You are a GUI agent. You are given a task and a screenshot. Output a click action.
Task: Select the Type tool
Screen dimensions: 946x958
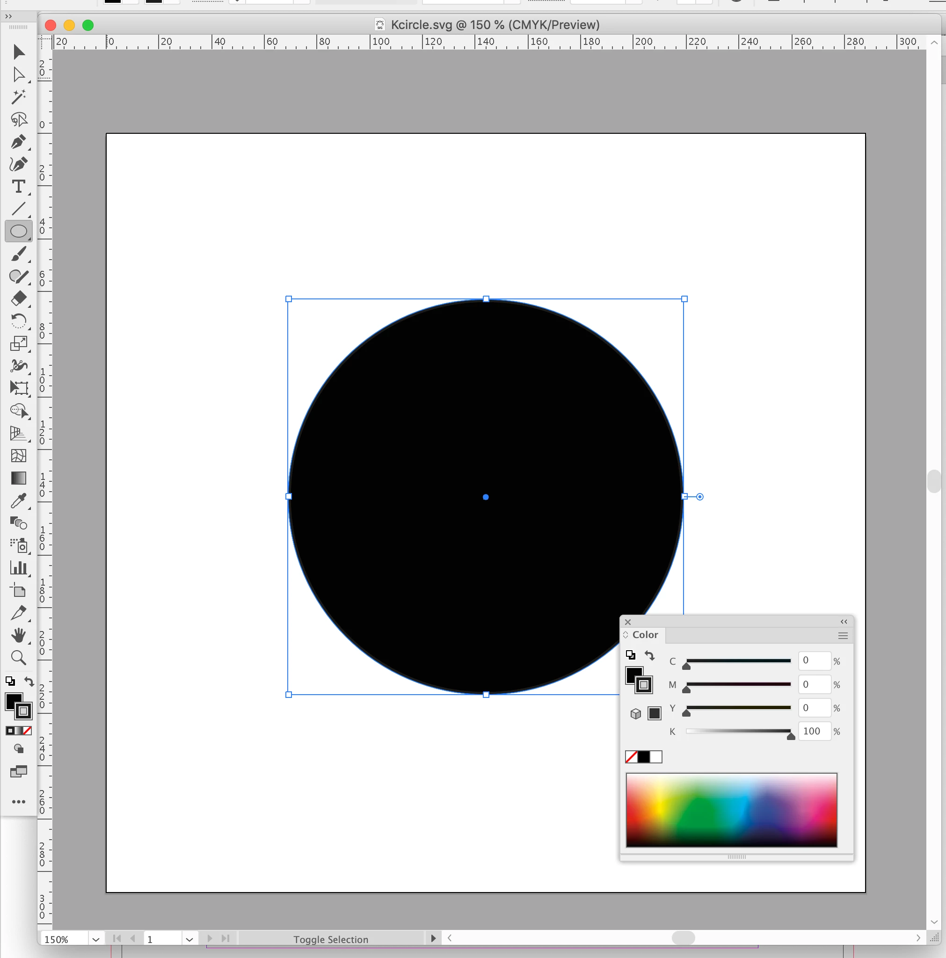point(18,187)
